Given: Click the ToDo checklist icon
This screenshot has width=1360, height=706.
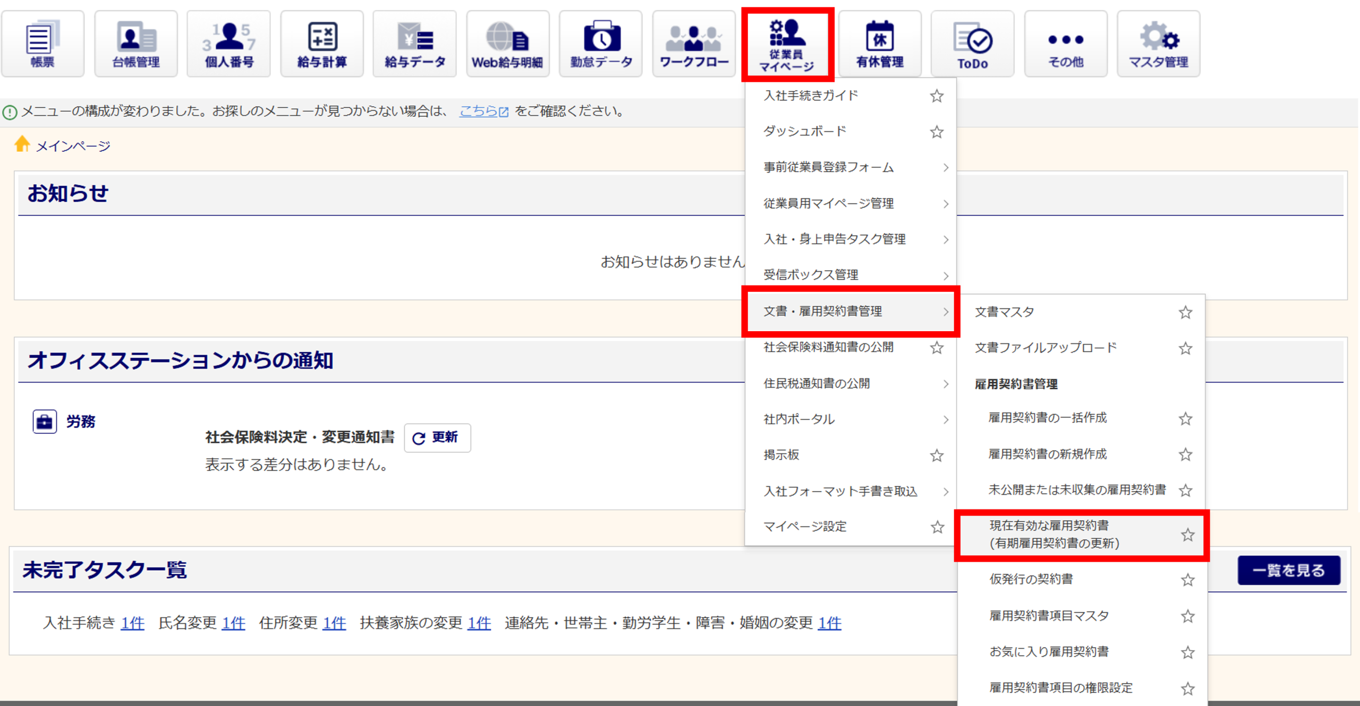Looking at the screenshot, I should pos(972,44).
